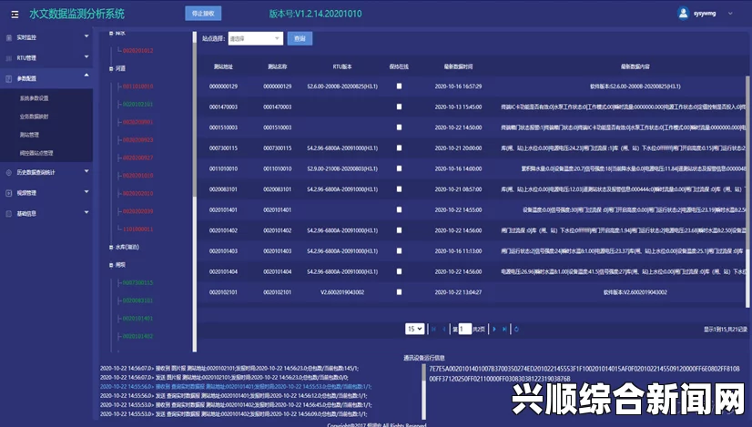
Task: Select red tree node 0011010010
Action: pyautogui.click(x=138, y=86)
